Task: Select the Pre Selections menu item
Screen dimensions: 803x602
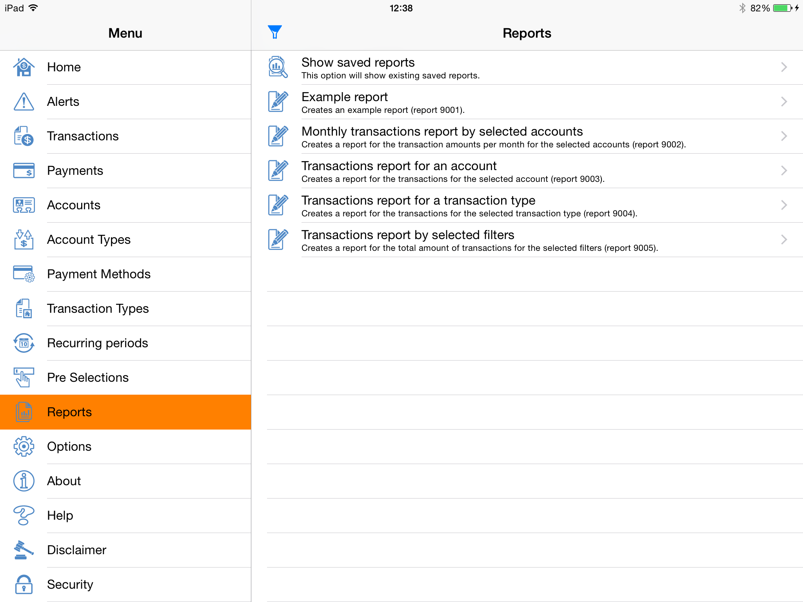Action: 125,377
